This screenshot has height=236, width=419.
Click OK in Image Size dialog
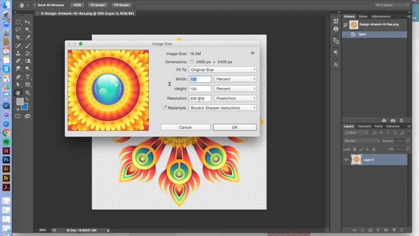tap(234, 127)
